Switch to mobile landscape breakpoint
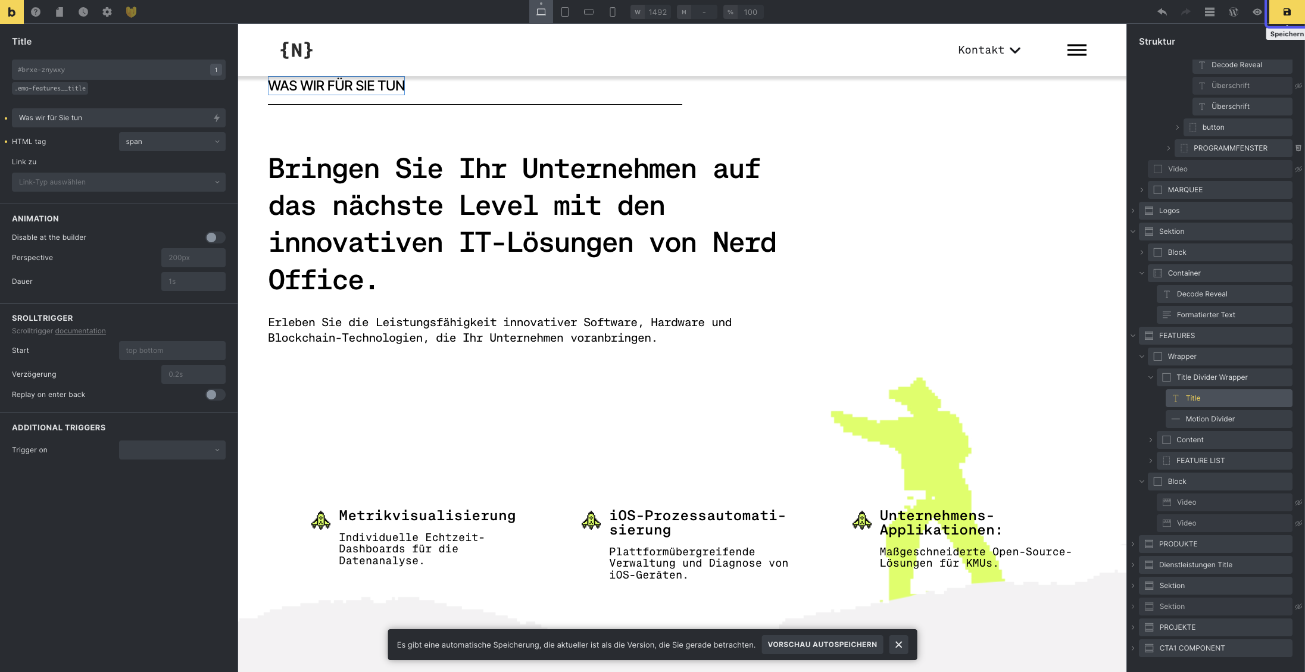The image size is (1305, 672). 589,12
